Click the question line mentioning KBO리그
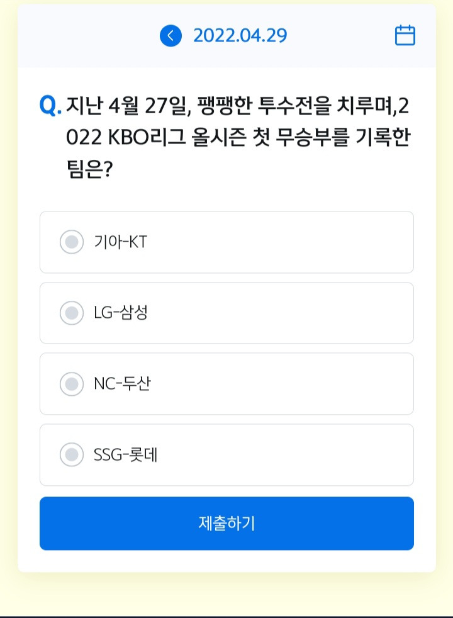453x618 pixels. pos(237,137)
